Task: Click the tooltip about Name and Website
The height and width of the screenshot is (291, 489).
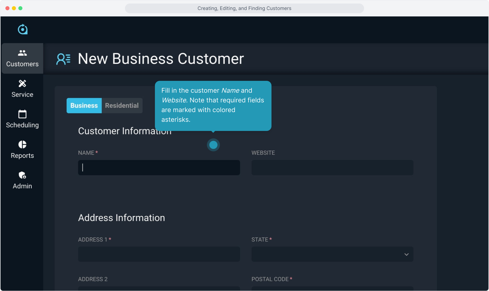Action: pyautogui.click(x=213, y=105)
